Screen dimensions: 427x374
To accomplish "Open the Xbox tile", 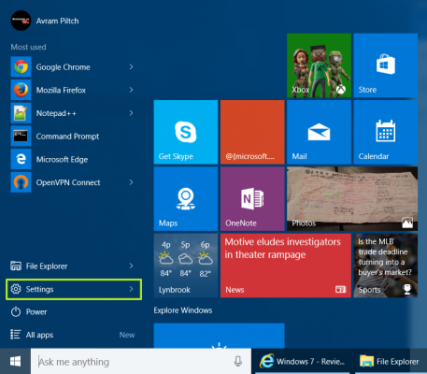I will click(319, 65).
